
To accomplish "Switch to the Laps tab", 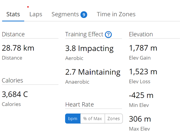I will pyautogui.click(x=36, y=14).
